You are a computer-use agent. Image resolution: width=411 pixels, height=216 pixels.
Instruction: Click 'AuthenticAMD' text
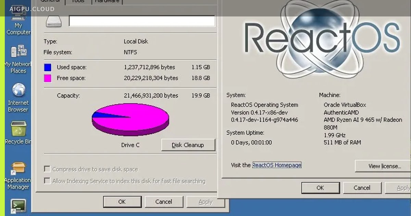point(341,112)
